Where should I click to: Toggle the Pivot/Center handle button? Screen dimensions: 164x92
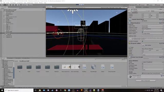(24, 5)
